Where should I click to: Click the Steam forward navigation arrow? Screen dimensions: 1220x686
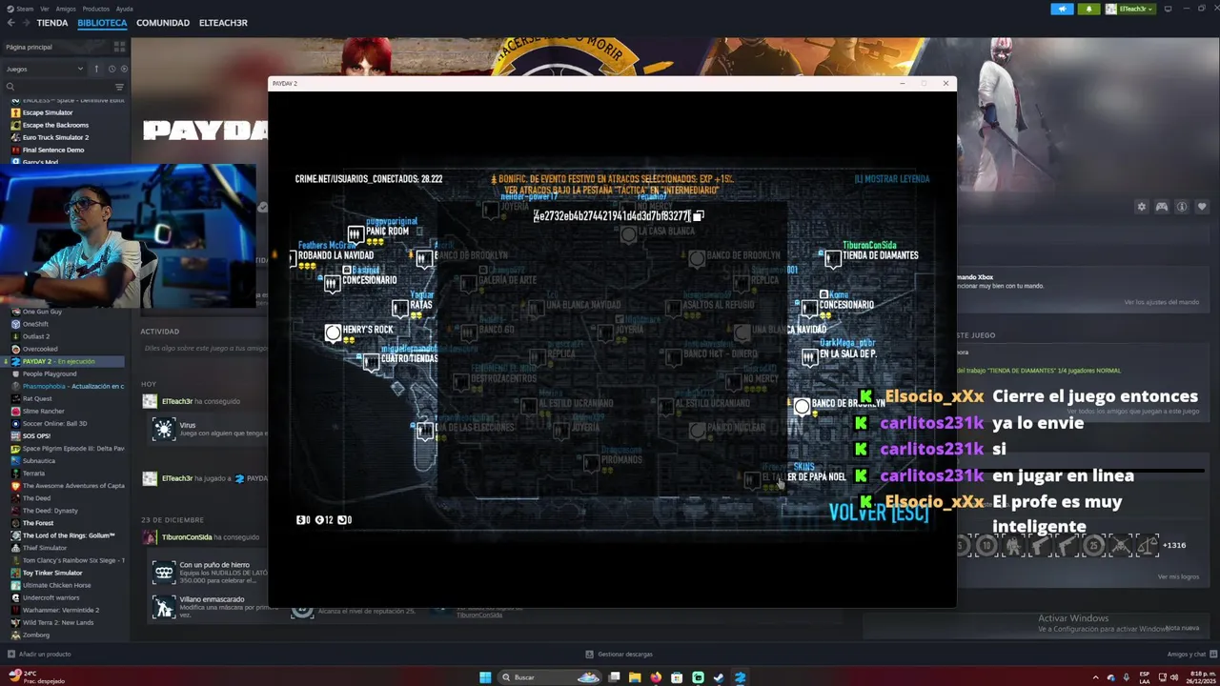click(26, 23)
